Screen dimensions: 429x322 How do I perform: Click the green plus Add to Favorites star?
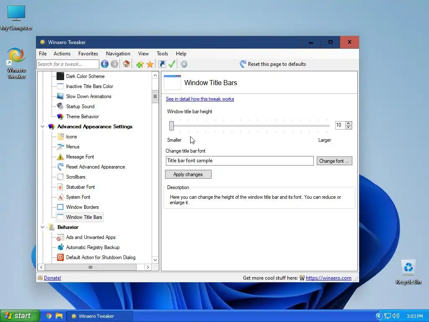coord(140,64)
